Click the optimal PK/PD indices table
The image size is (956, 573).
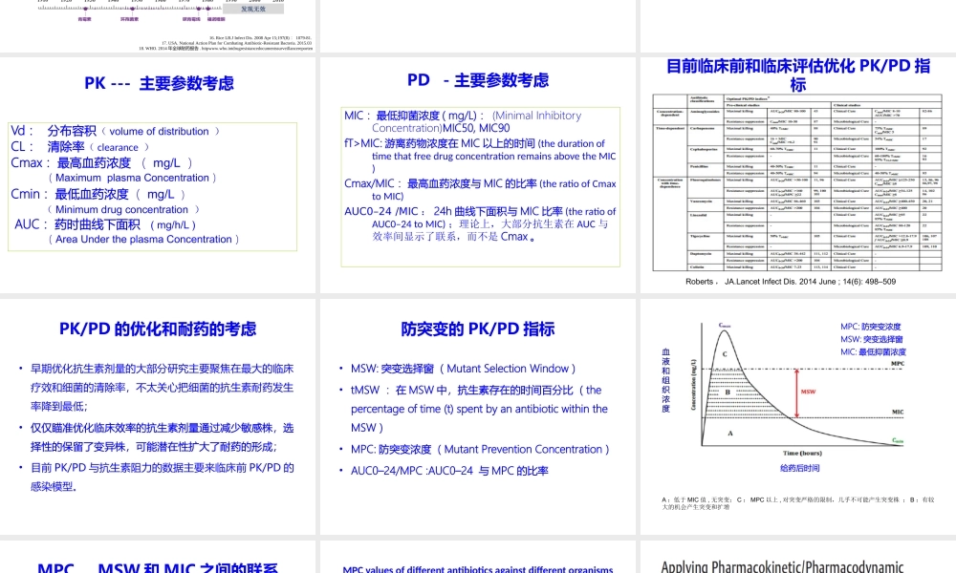tap(797, 182)
